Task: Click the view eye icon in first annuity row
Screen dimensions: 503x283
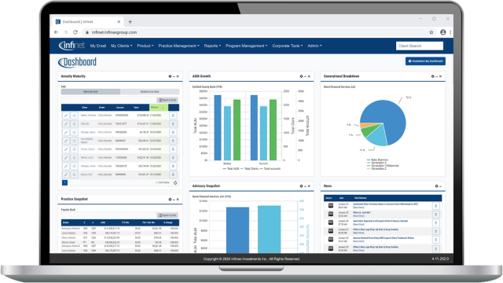Action: (74, 116)
